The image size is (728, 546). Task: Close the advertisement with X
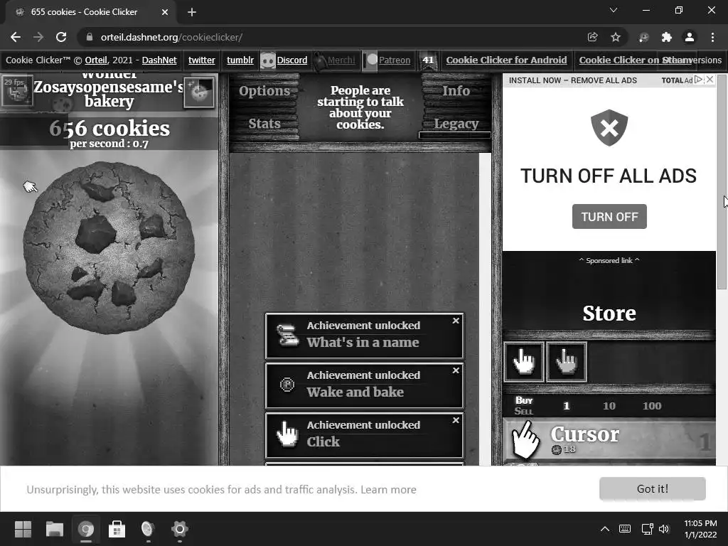coord(710,80)
